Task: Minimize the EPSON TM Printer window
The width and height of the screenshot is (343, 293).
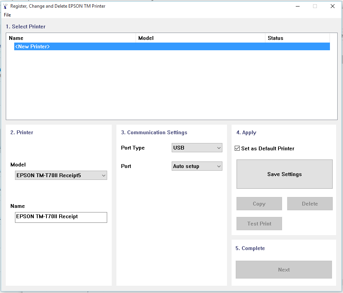Action: [298, 6]
